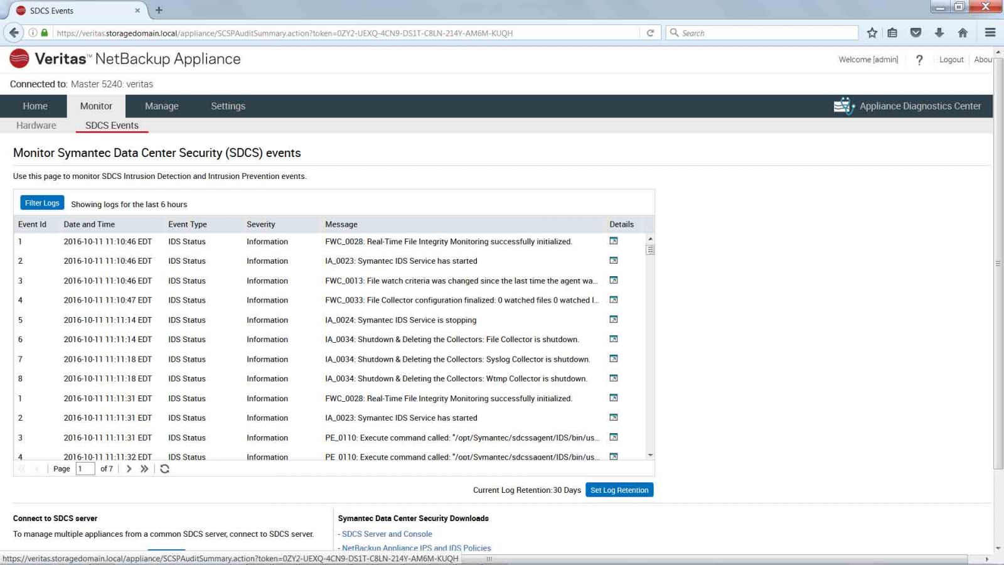Click log table scrollbar up arrow
1004x565 pixels.
650,239
